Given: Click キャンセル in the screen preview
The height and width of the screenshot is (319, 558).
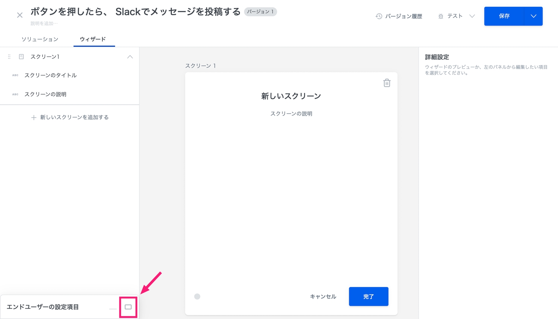Looking at the screenshot, I should [x=323, y=297].
